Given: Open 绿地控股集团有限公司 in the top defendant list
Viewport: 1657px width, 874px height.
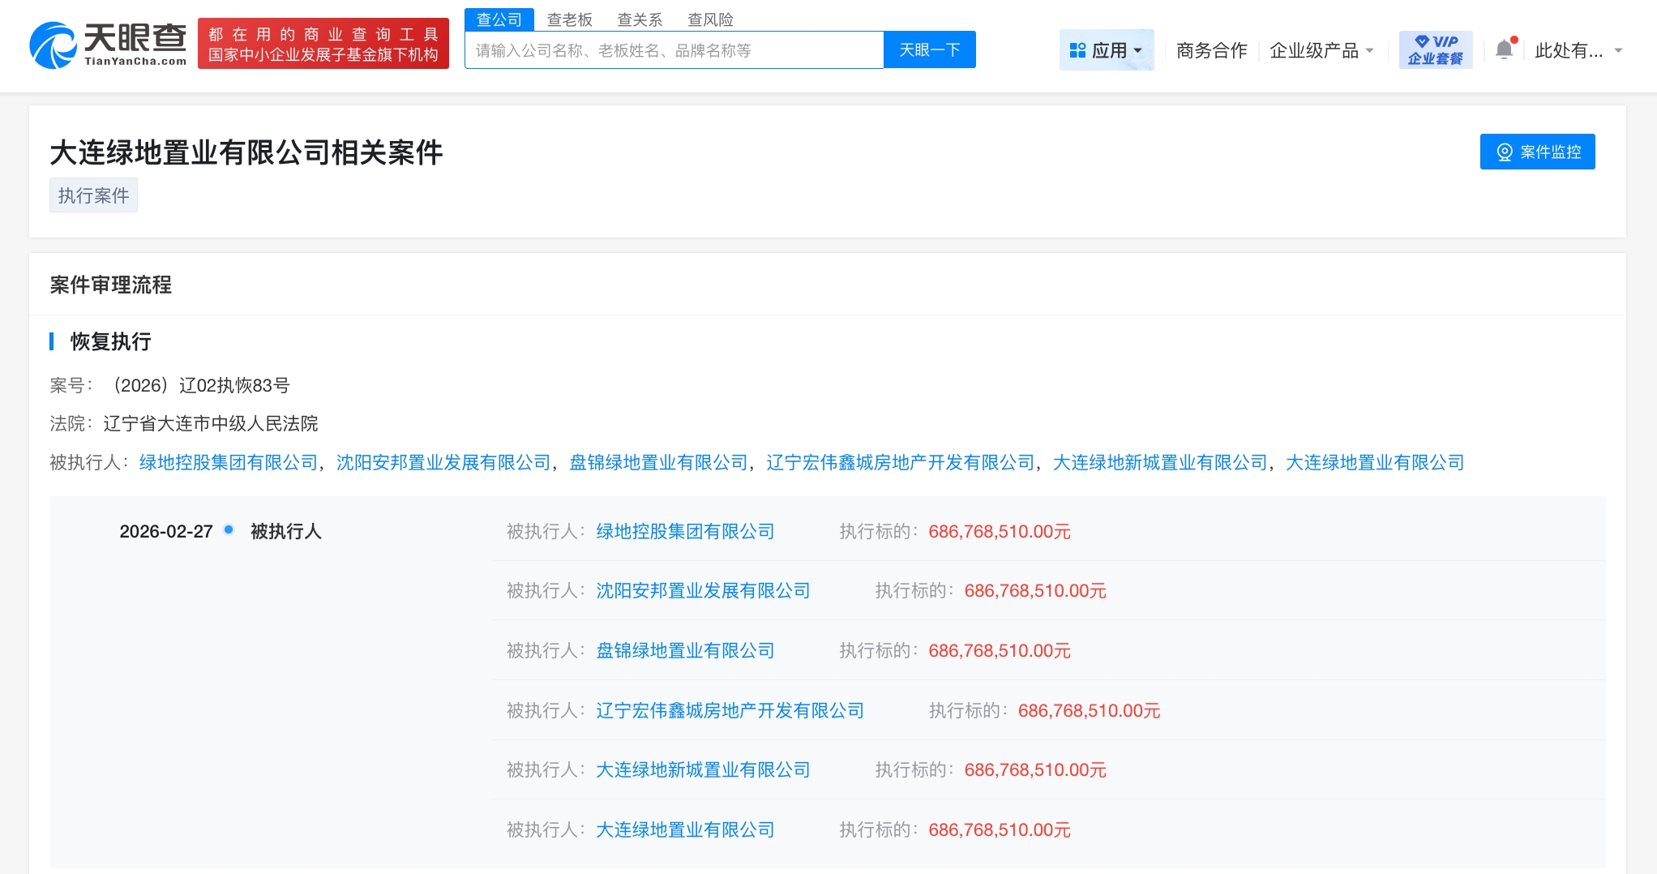Looking at the screenshot, I should (228, 462).
